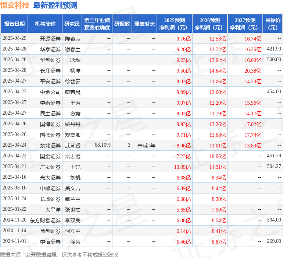Image resolution: width=283 pixels, height=258 pixels.
Task: Select the 东方财富证券 institution cell
Action: click(x=45, y=220)
